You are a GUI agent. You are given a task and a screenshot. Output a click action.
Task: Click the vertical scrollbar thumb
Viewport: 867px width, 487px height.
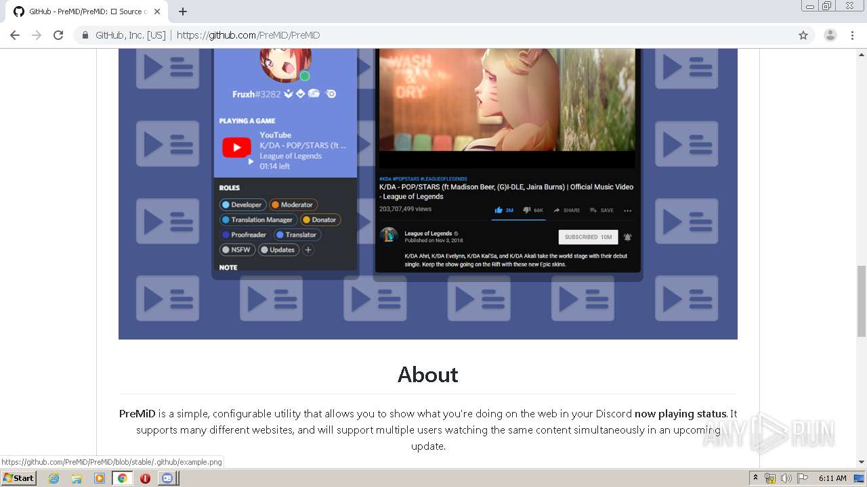coord(861,300)
